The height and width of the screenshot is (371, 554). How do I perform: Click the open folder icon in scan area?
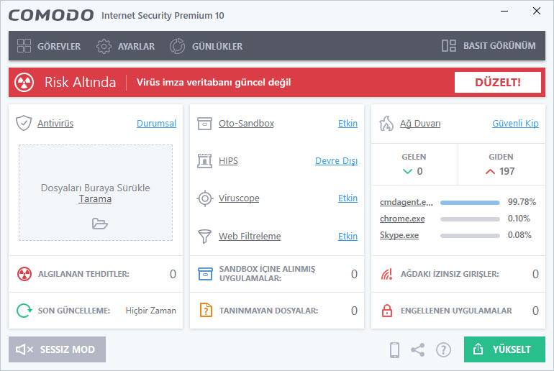[x=99, y=224]
